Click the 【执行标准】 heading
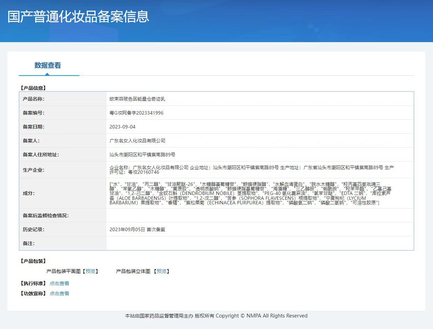The height and width of the screenshot is (329, 433). pyautogui.click(x=33, y=283)
